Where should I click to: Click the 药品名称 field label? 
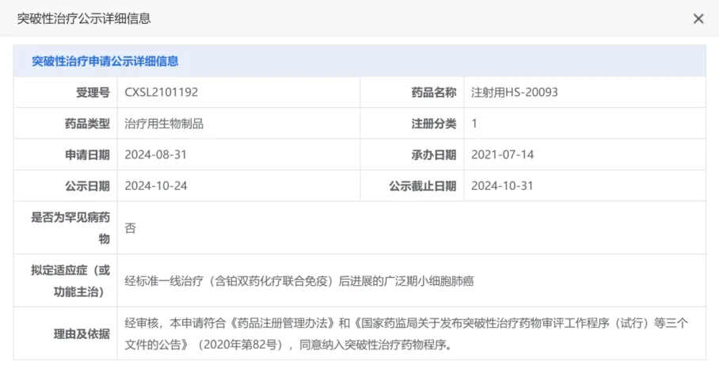click(x=433, y=92)
